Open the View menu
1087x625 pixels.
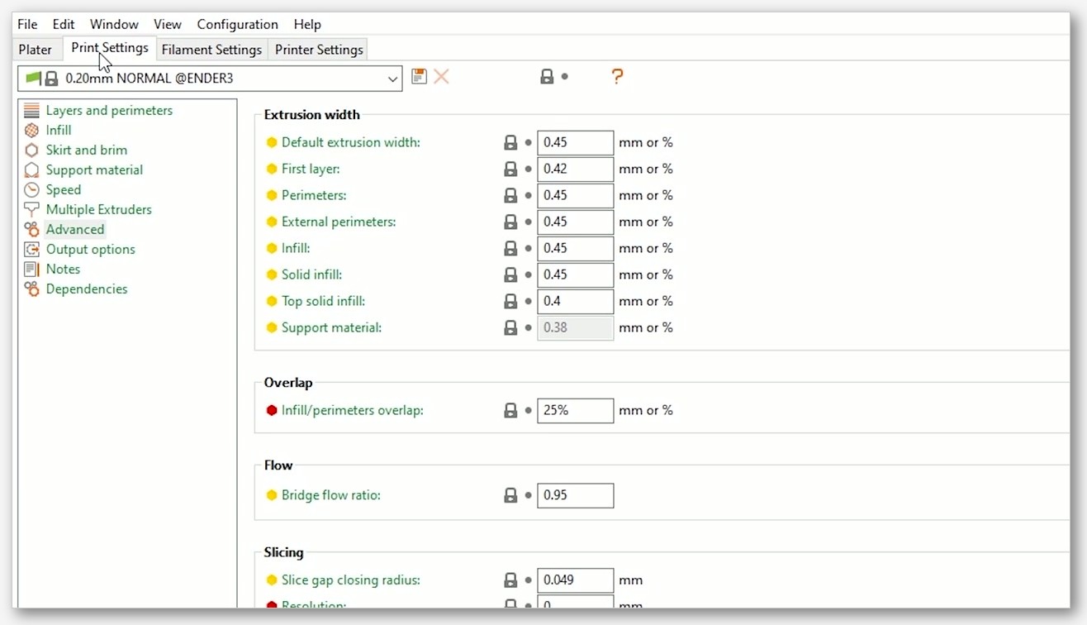167,24
